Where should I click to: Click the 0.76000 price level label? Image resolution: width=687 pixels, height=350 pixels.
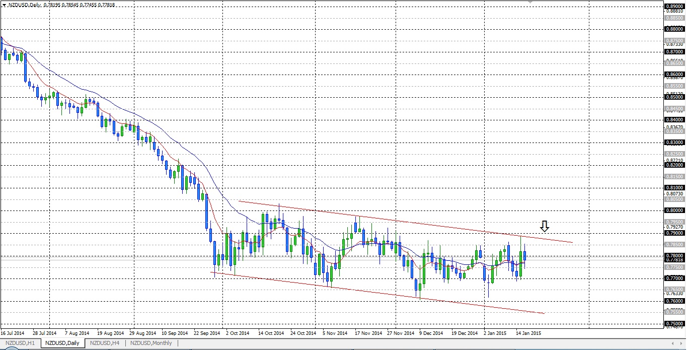pyautogui.click(x=674, y=301)
